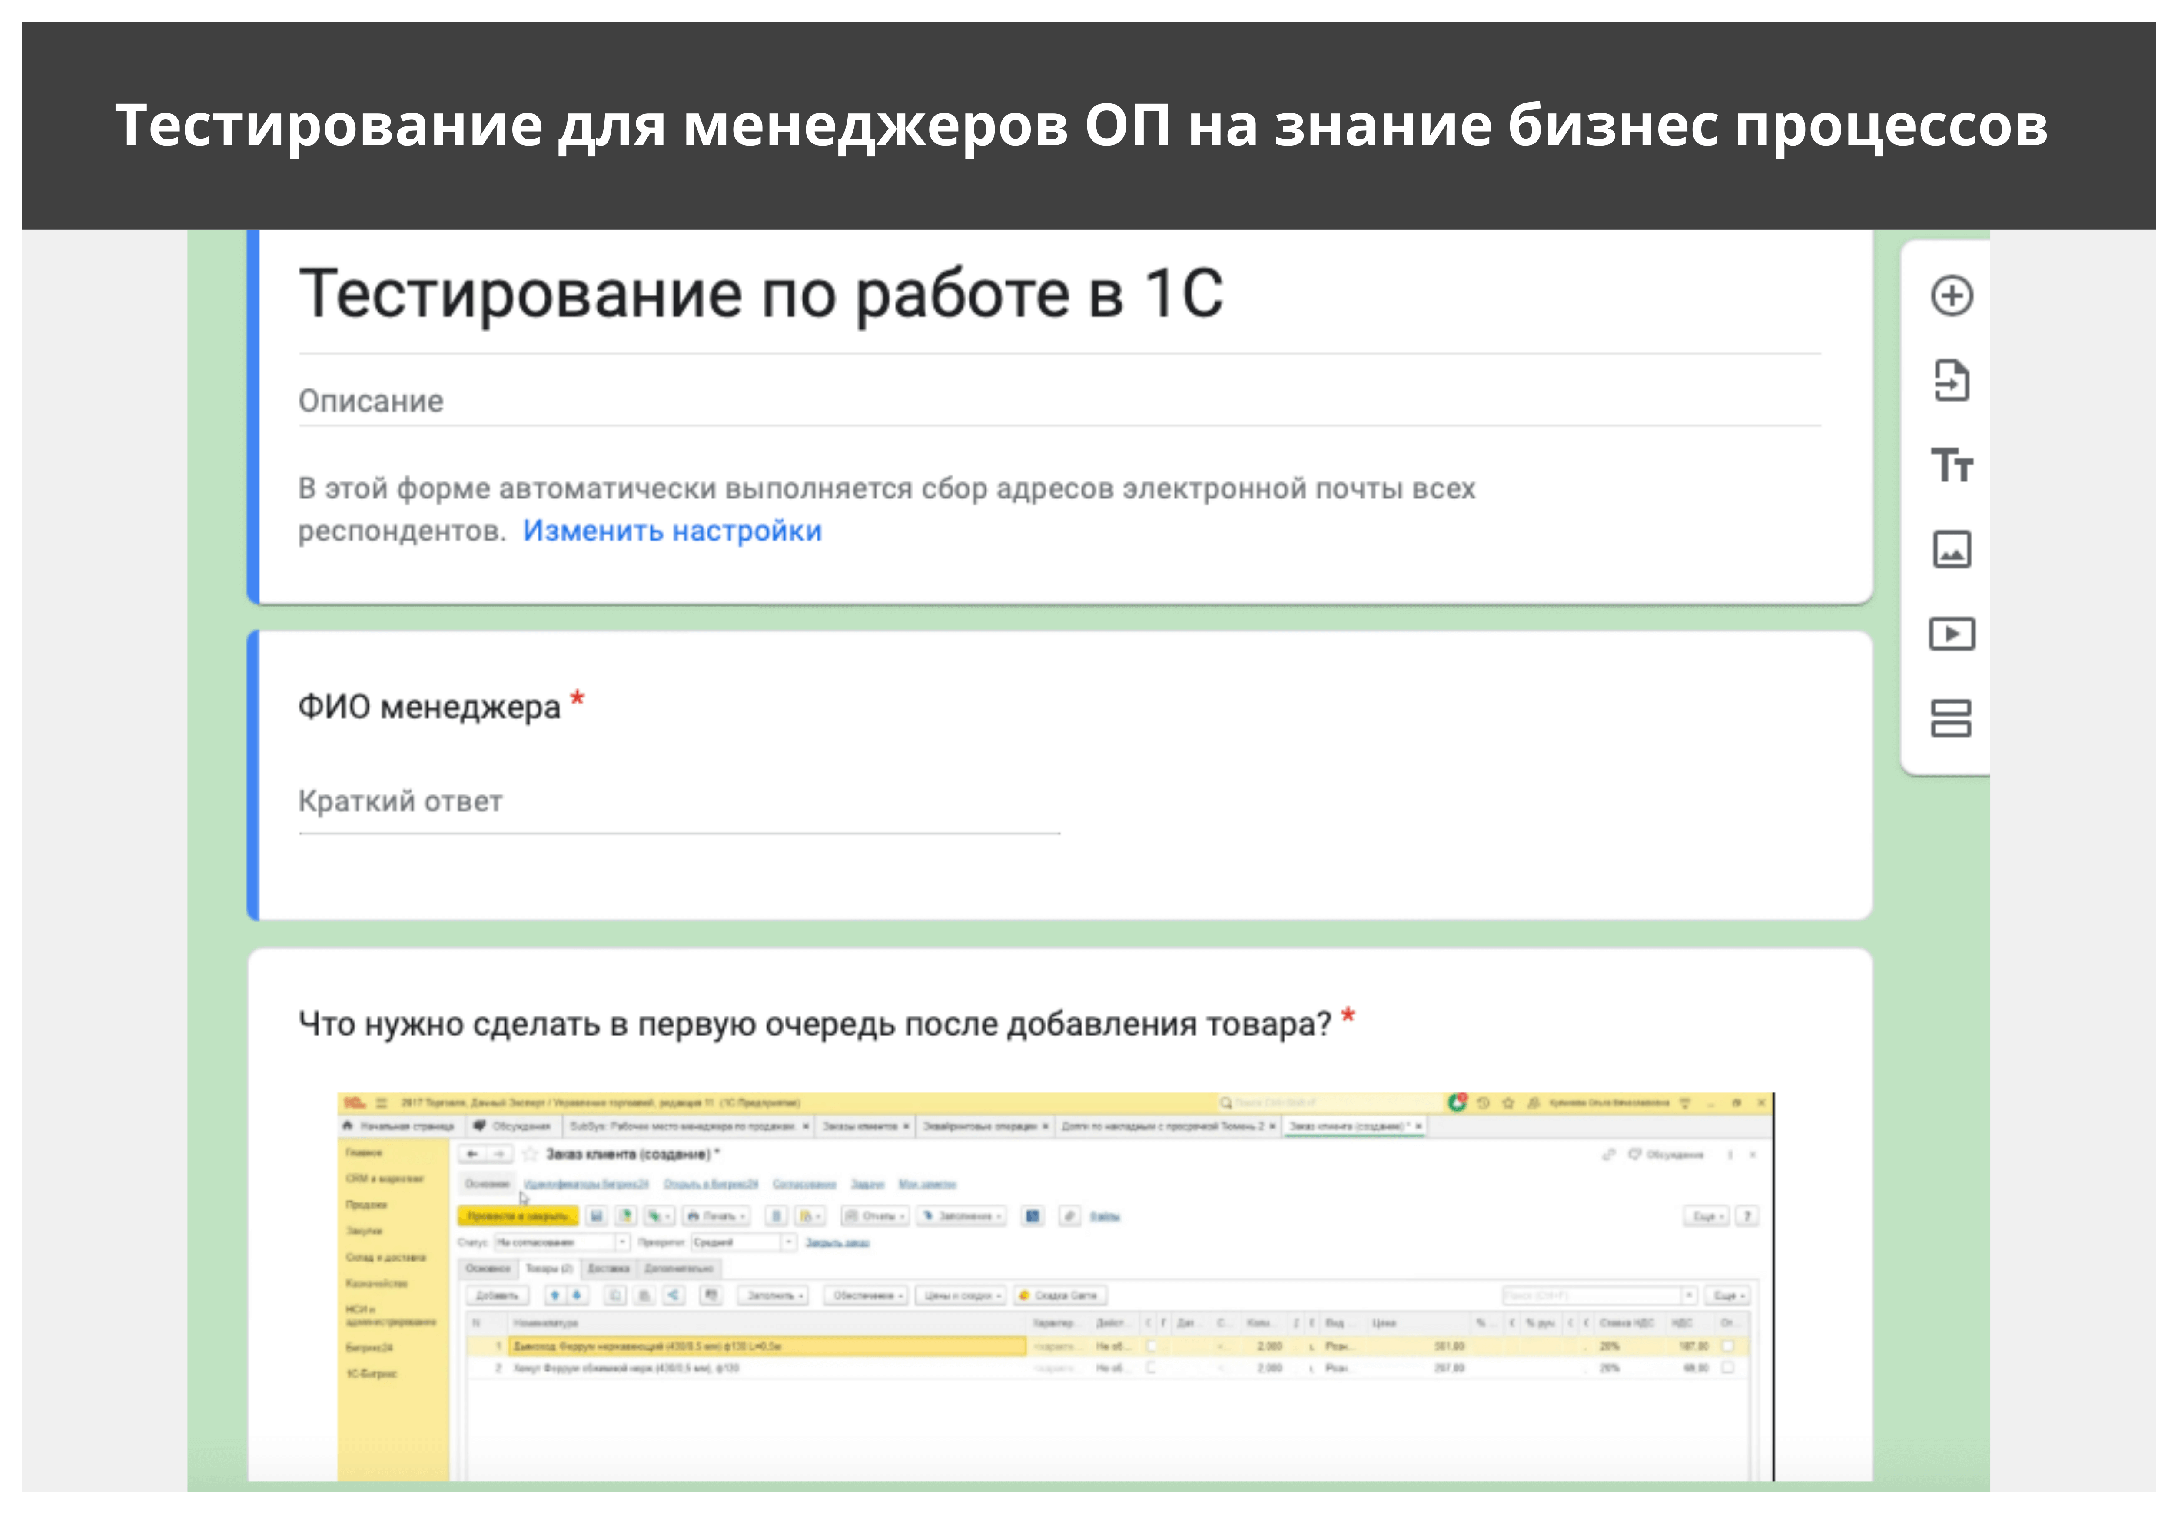Tick the last-column checkbox in row 1
This screenshot has height=1514, width=2178.
point(1727,1346)
